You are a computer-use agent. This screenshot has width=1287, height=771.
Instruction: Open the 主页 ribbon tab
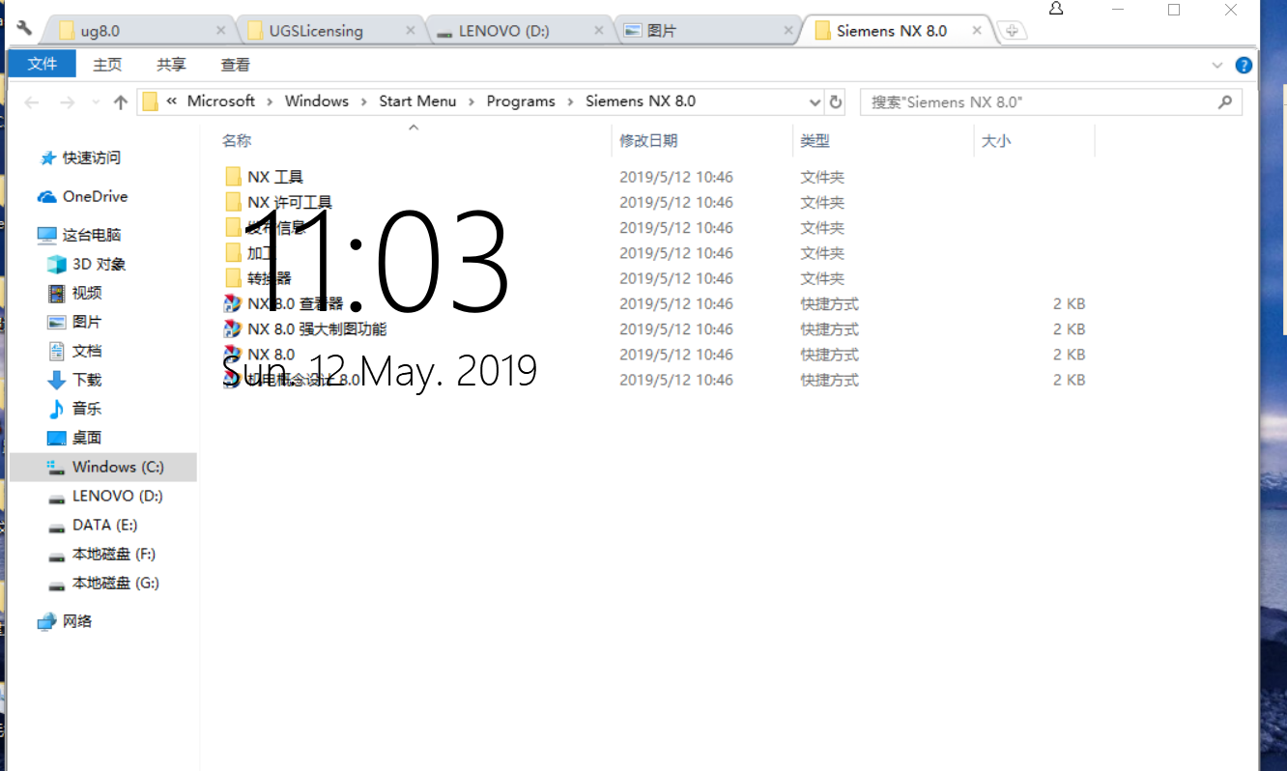coord(107,65)
